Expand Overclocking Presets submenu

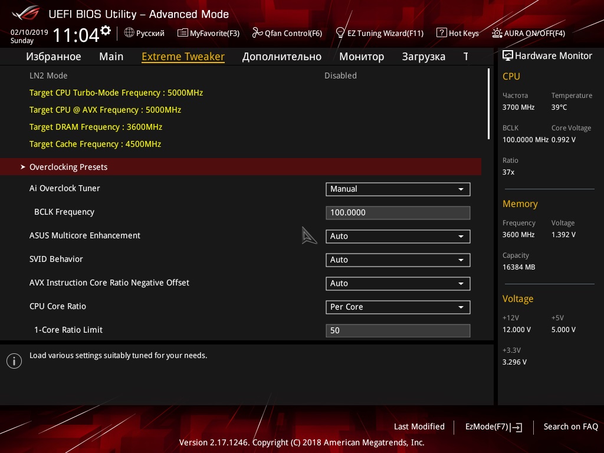(241, 167)
